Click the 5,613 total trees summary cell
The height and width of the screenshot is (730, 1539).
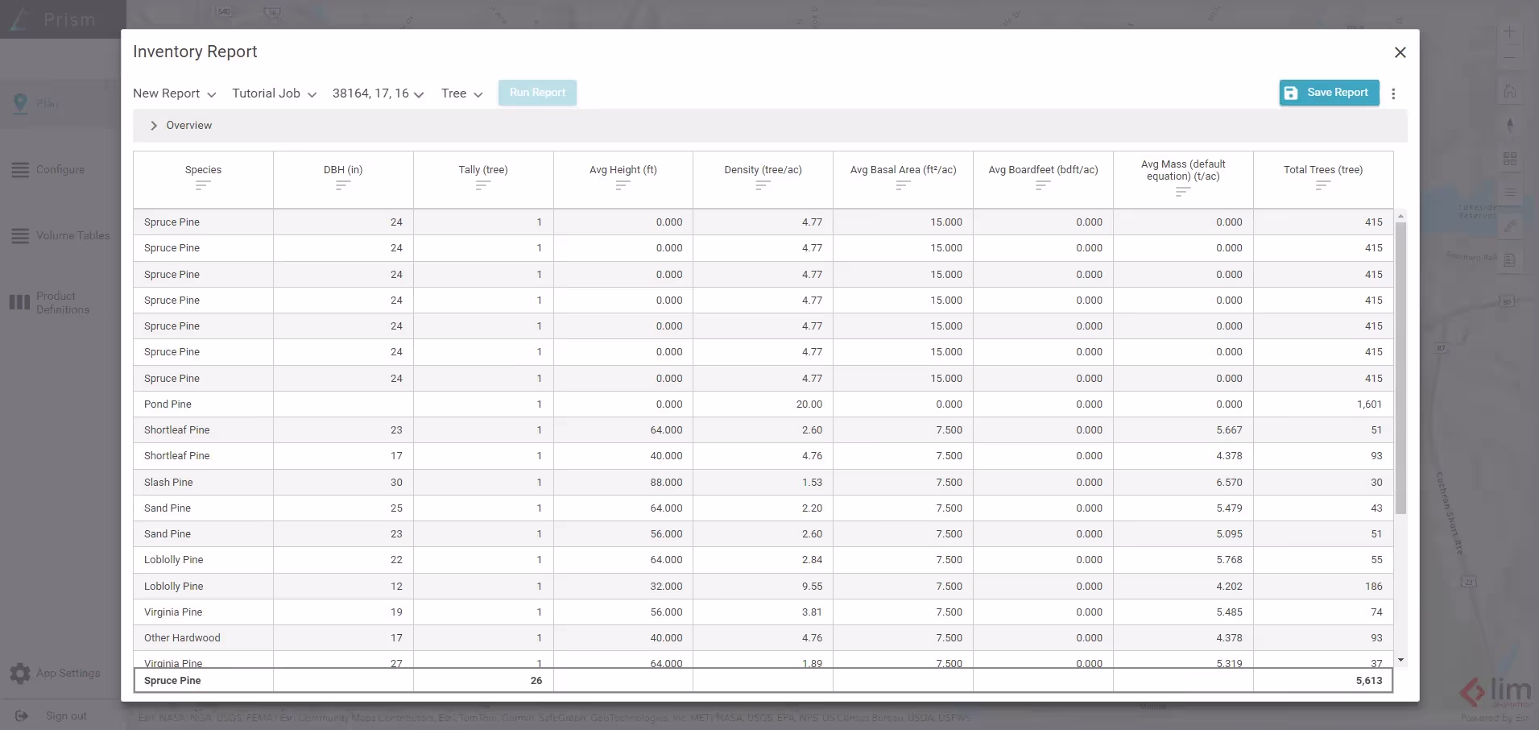pos(1323,681)
